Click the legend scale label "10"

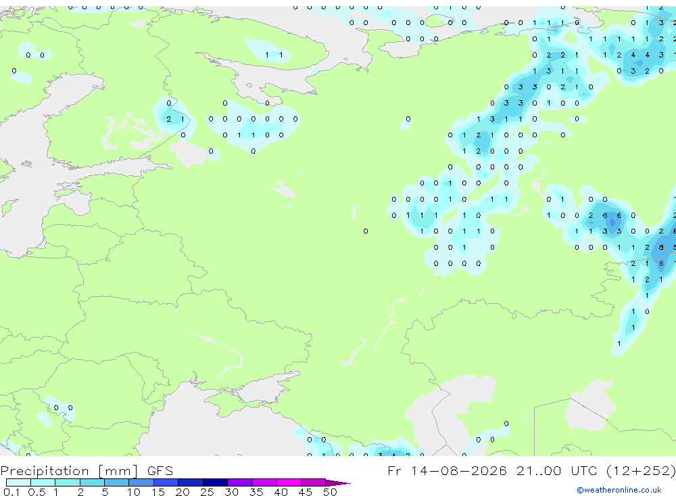(x=134, y=492)
